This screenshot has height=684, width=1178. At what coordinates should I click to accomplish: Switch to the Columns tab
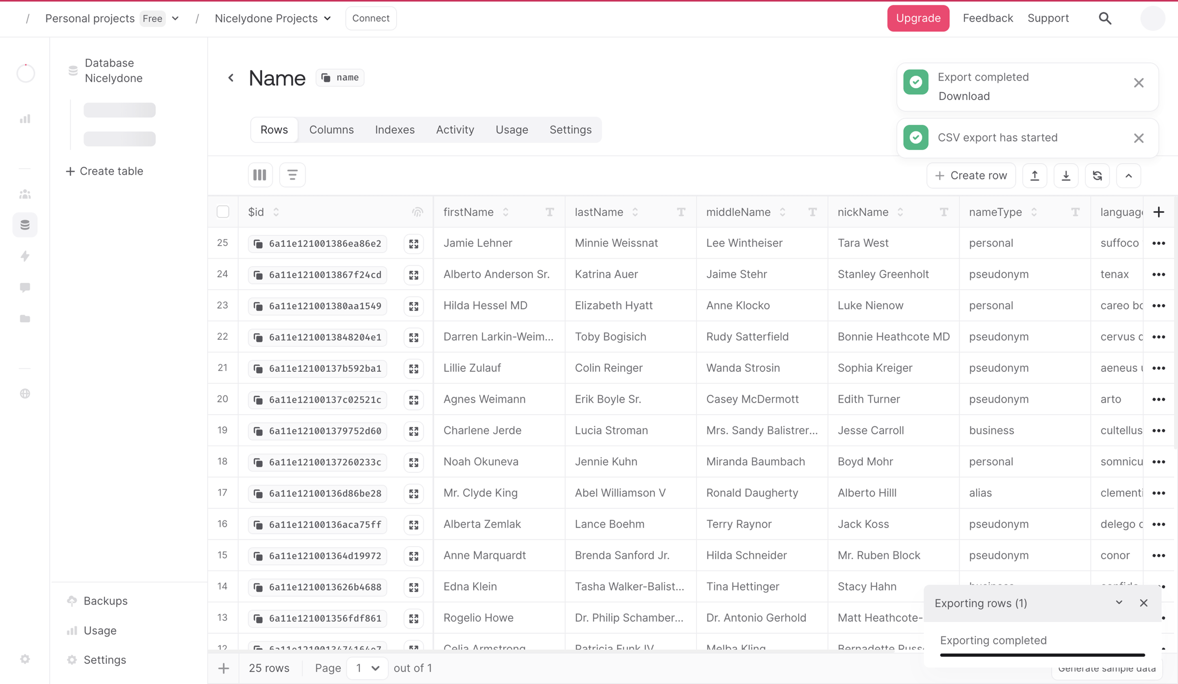pyautogui.click(x=331, y=129)
